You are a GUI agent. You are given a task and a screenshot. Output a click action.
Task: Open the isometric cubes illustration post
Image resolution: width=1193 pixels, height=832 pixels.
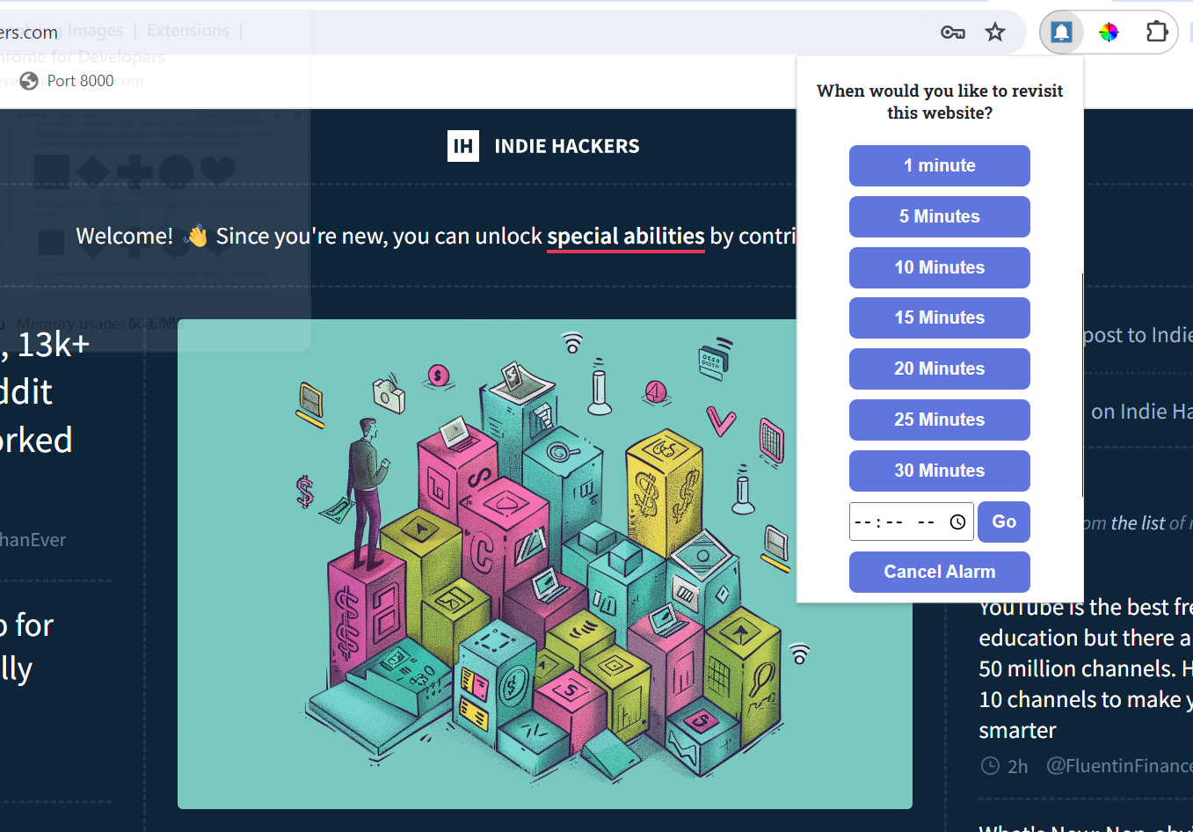tap(544, 563)
